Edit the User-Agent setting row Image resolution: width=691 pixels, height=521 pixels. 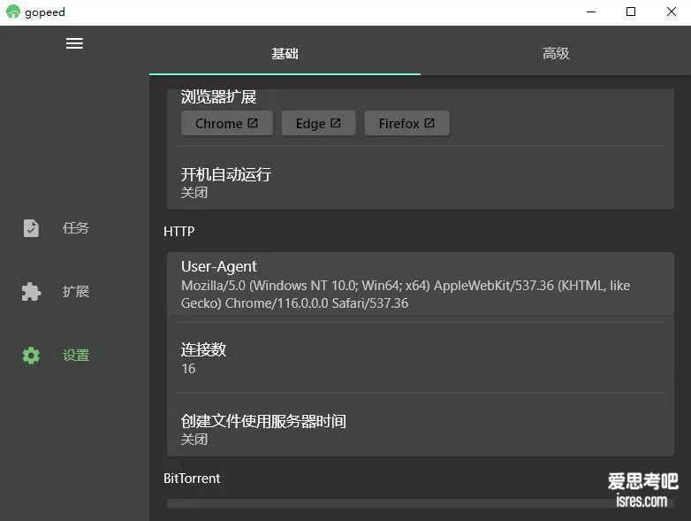pyautogui.click(x=421, y=285)
